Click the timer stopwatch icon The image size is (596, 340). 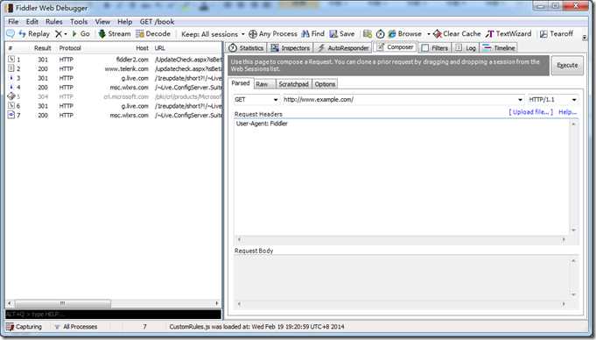point(380,34)
